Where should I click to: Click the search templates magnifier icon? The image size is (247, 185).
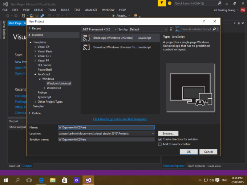(214, 29)
